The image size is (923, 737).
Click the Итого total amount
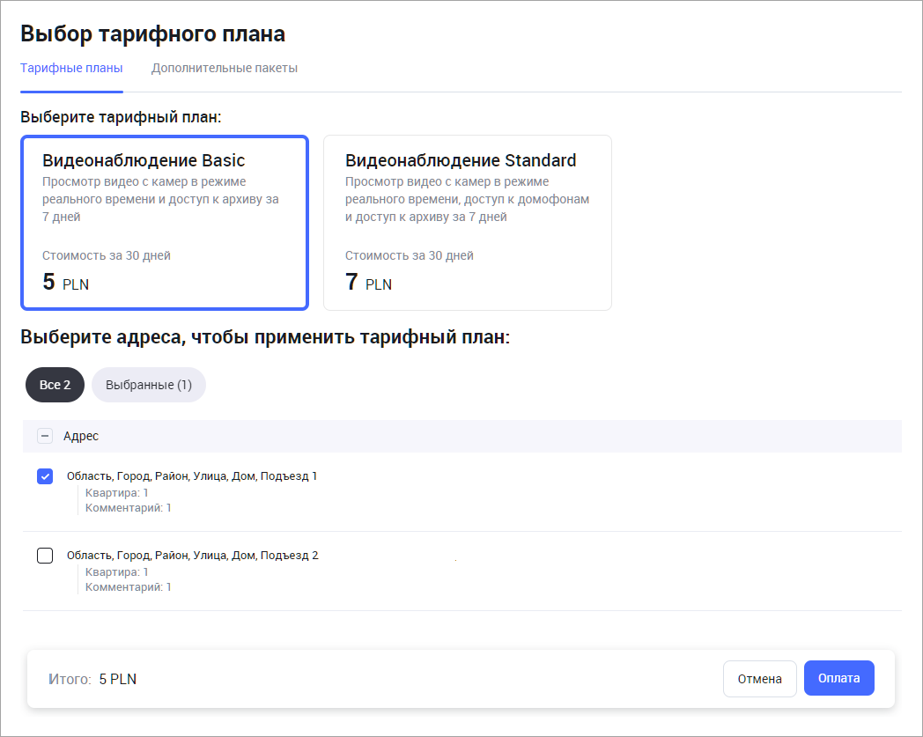117,679
